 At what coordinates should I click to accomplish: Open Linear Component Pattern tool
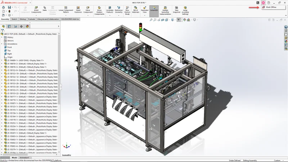66,11
